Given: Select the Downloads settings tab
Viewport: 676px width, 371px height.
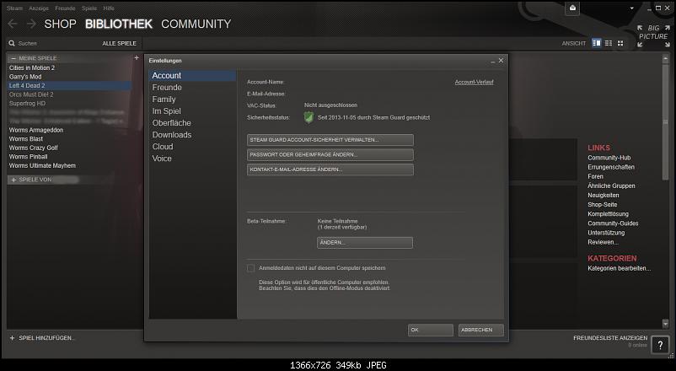Looking at the screenshot, I should click(171, 135).
